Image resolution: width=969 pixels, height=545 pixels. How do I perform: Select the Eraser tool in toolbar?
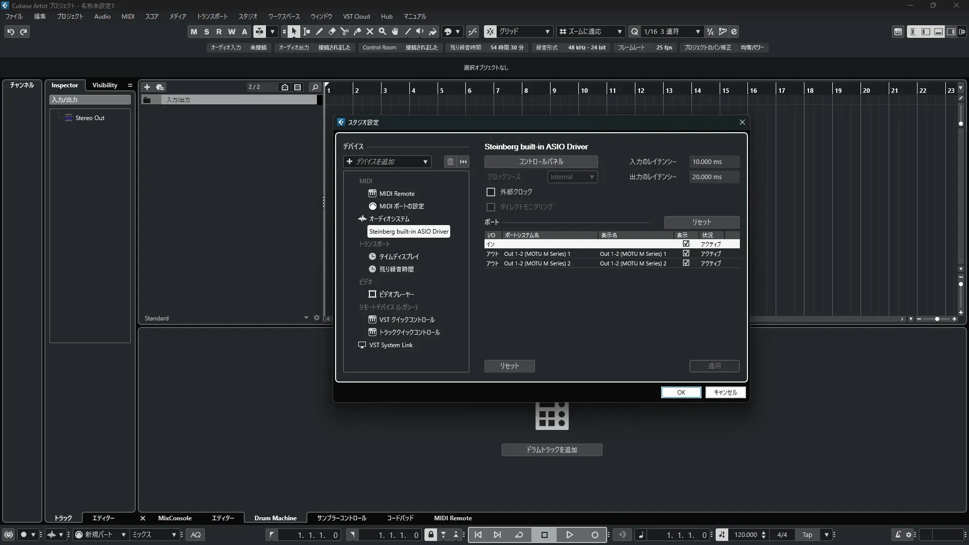coord(332,32)
